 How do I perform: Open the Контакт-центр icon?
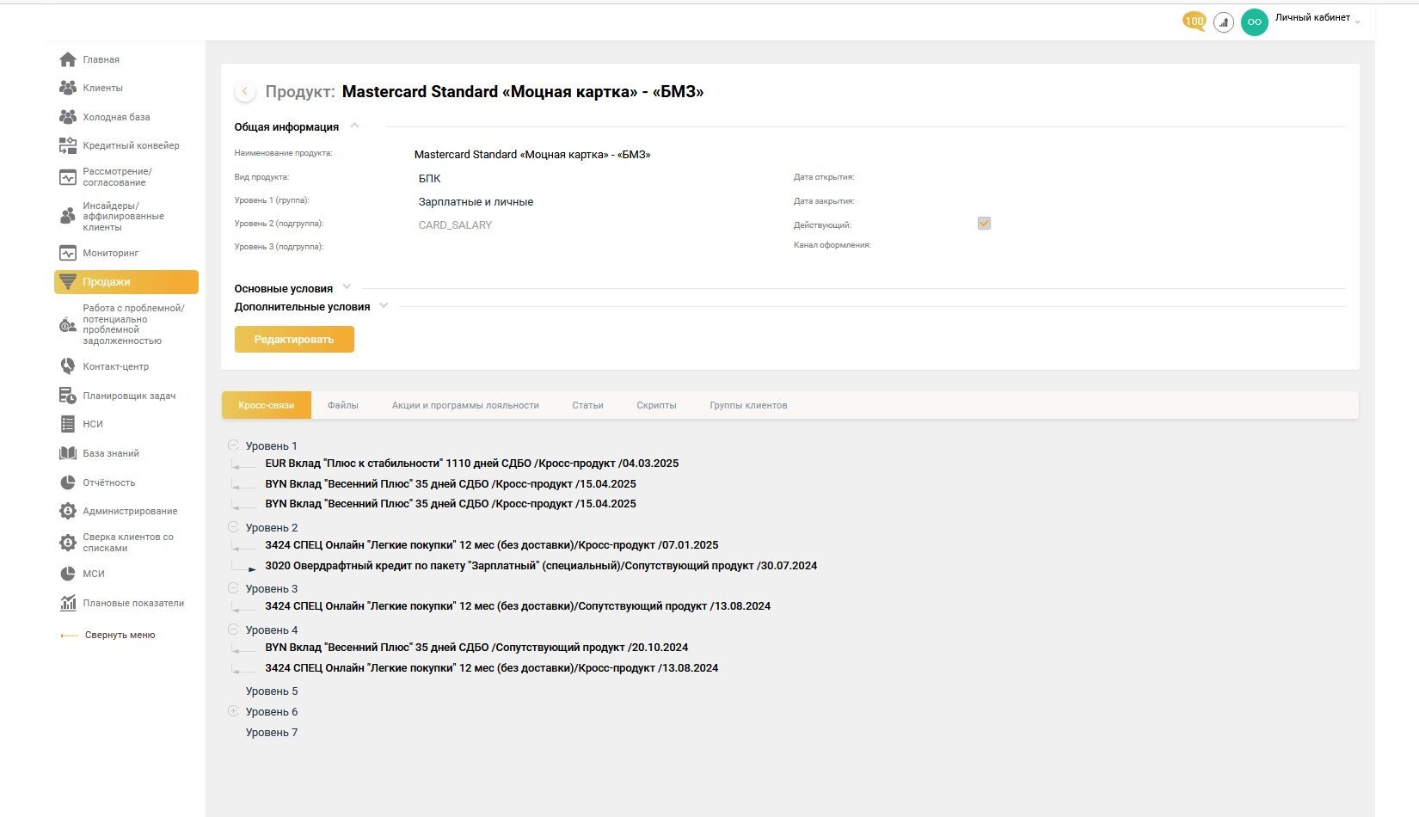point(68,366)
